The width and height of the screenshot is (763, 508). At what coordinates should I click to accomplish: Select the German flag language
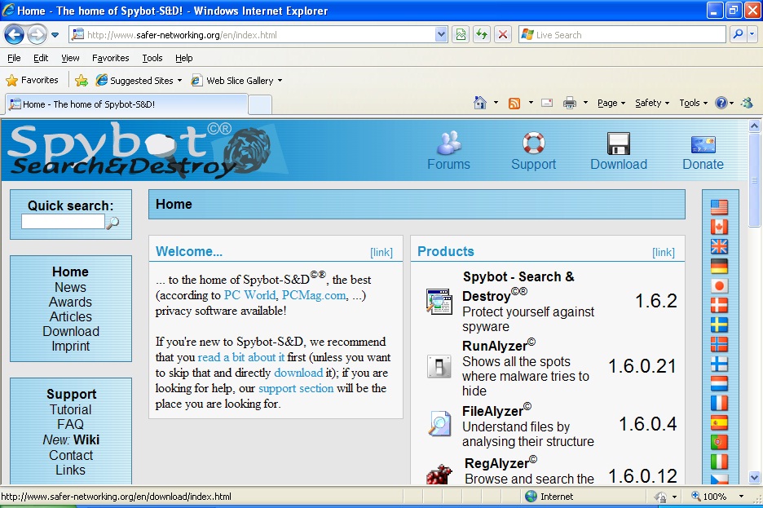click(x=719, y=266)
